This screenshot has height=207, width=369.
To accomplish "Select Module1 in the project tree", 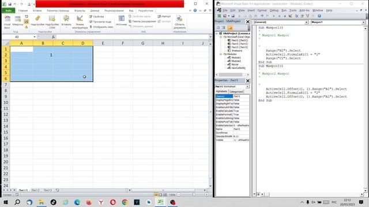I will pyautogui.click(x=236, y=57).
